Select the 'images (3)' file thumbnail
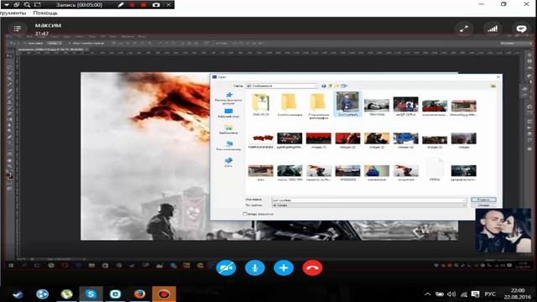 click(x=377, y=140)
